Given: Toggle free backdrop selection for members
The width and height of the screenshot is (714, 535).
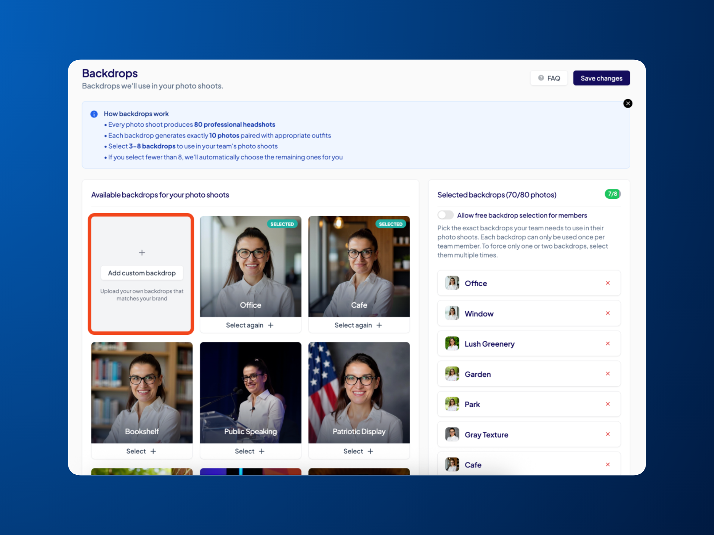Looking at the screenshot, I should coord(445,215).
